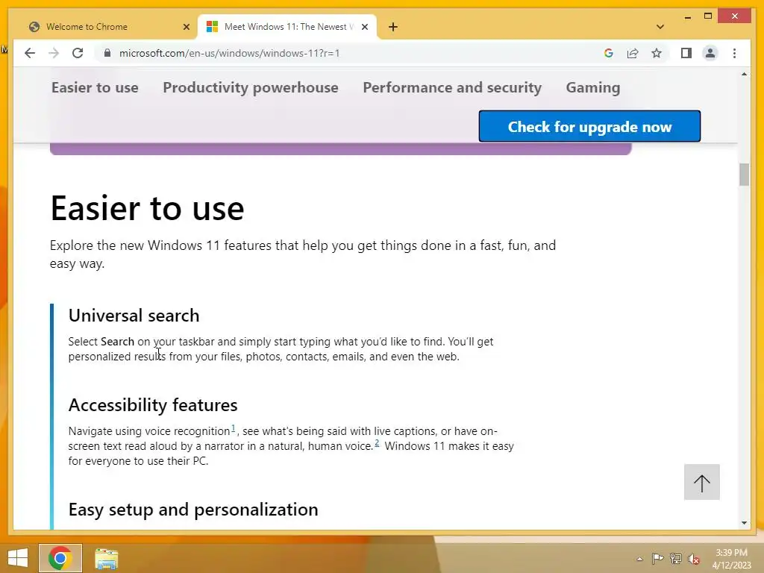Screen dimensions: 764x573
Task: Click the Accessibility features heading
Action: 153,405
